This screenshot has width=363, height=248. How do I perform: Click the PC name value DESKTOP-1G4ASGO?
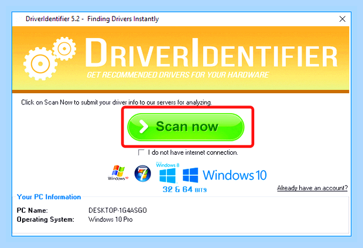[x=118, y=210]
